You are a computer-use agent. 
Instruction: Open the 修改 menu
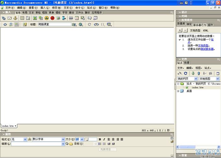coord(57,8)
